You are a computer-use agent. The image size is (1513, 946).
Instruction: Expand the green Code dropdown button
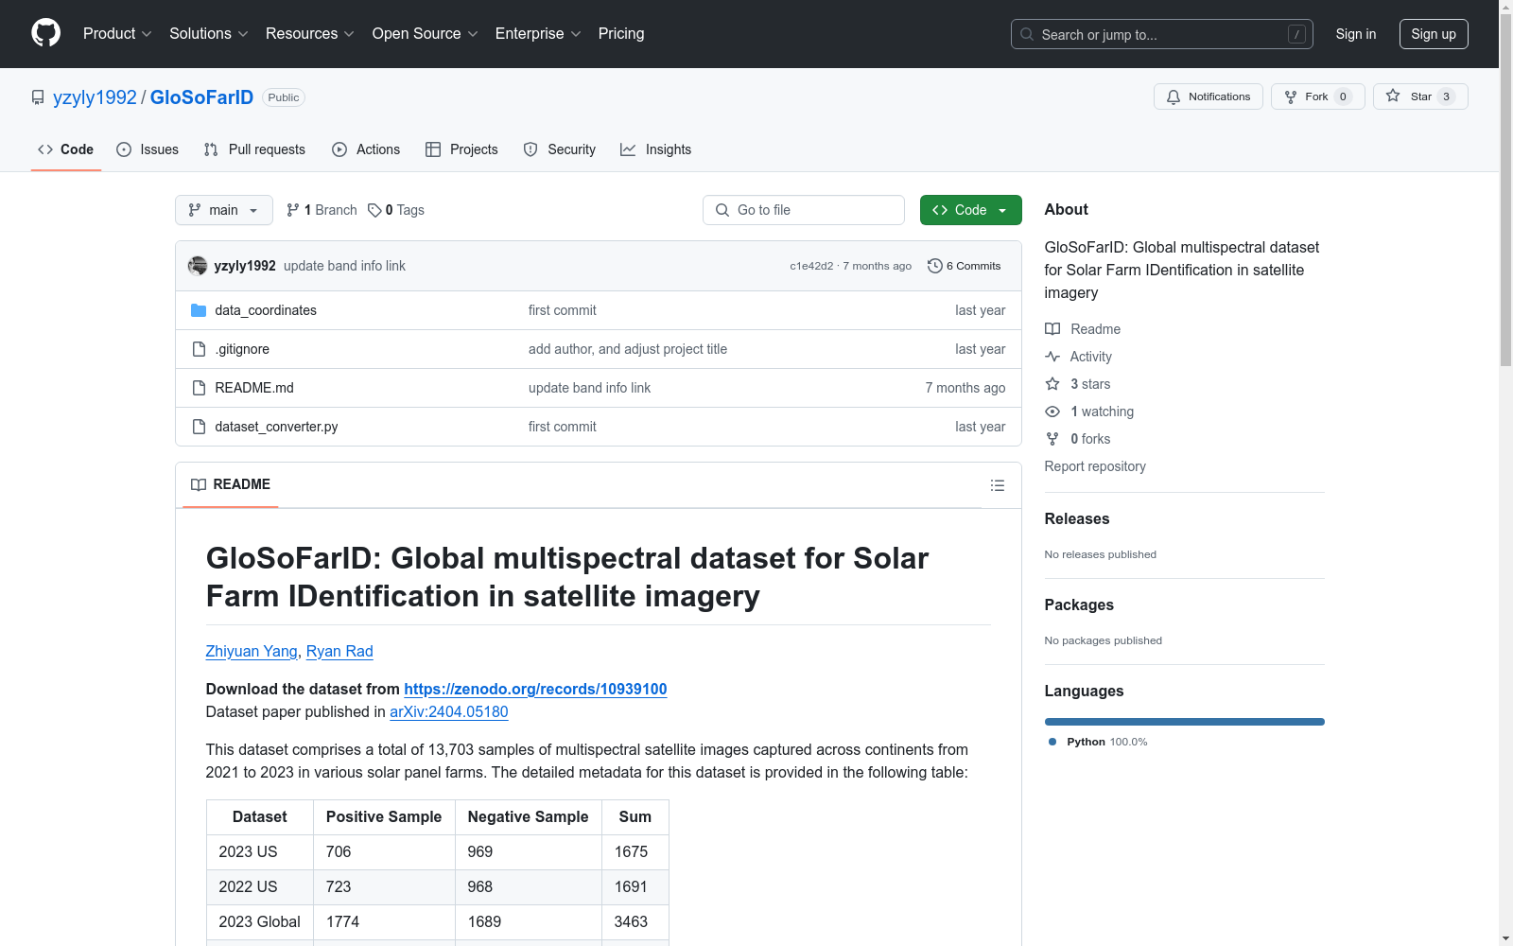coord(970,210)
